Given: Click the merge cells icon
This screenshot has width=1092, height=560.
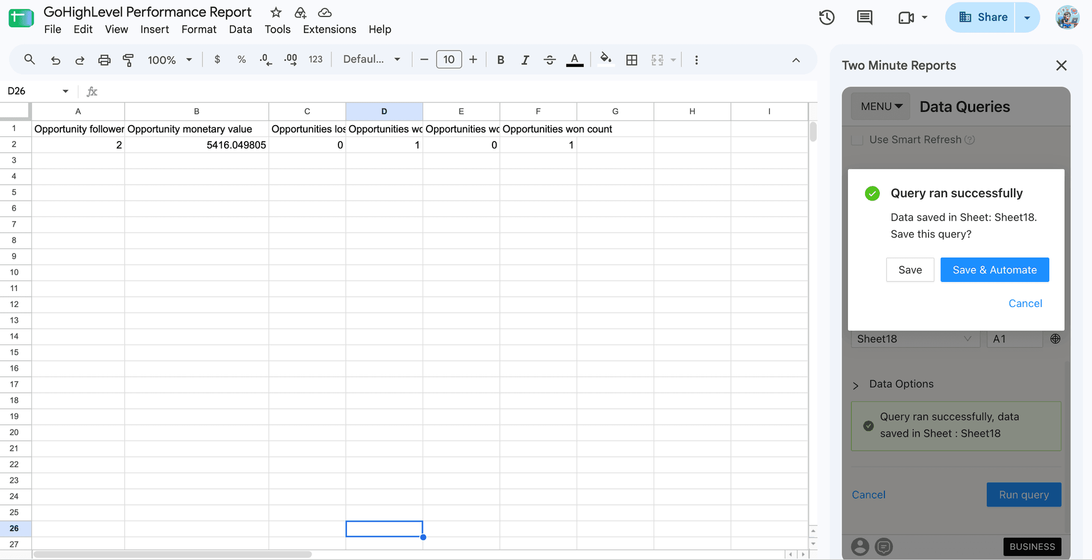Looking at the screenshot, I should [657, 60].
